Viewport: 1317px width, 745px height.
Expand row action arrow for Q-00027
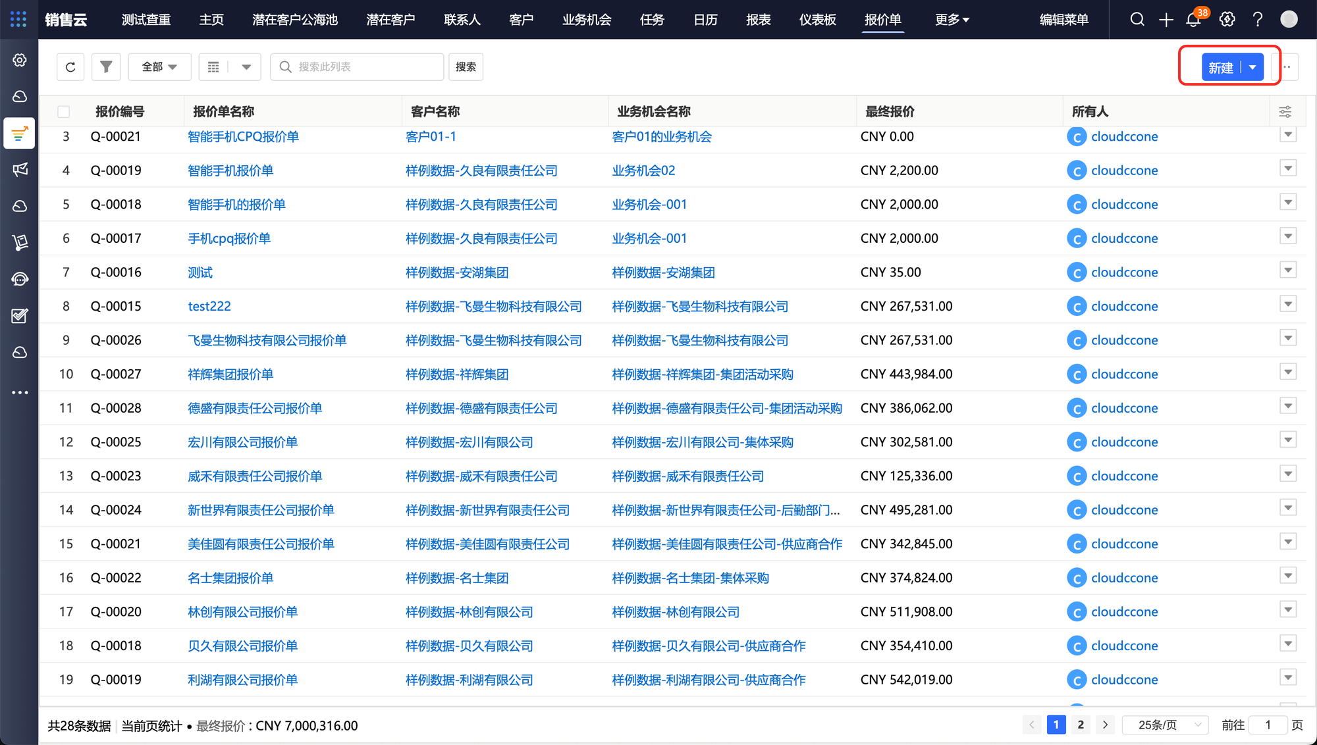1288,372
